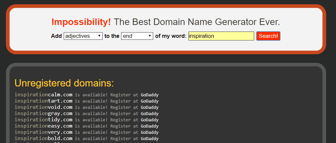The height and width of the screenshot is (143, 336).
Task: Open GoDaddy link for inspirationtart.com
Action: (150, 101)
